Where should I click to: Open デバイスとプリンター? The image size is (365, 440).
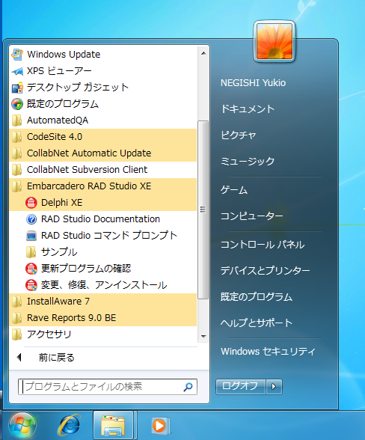coord(265,271)
